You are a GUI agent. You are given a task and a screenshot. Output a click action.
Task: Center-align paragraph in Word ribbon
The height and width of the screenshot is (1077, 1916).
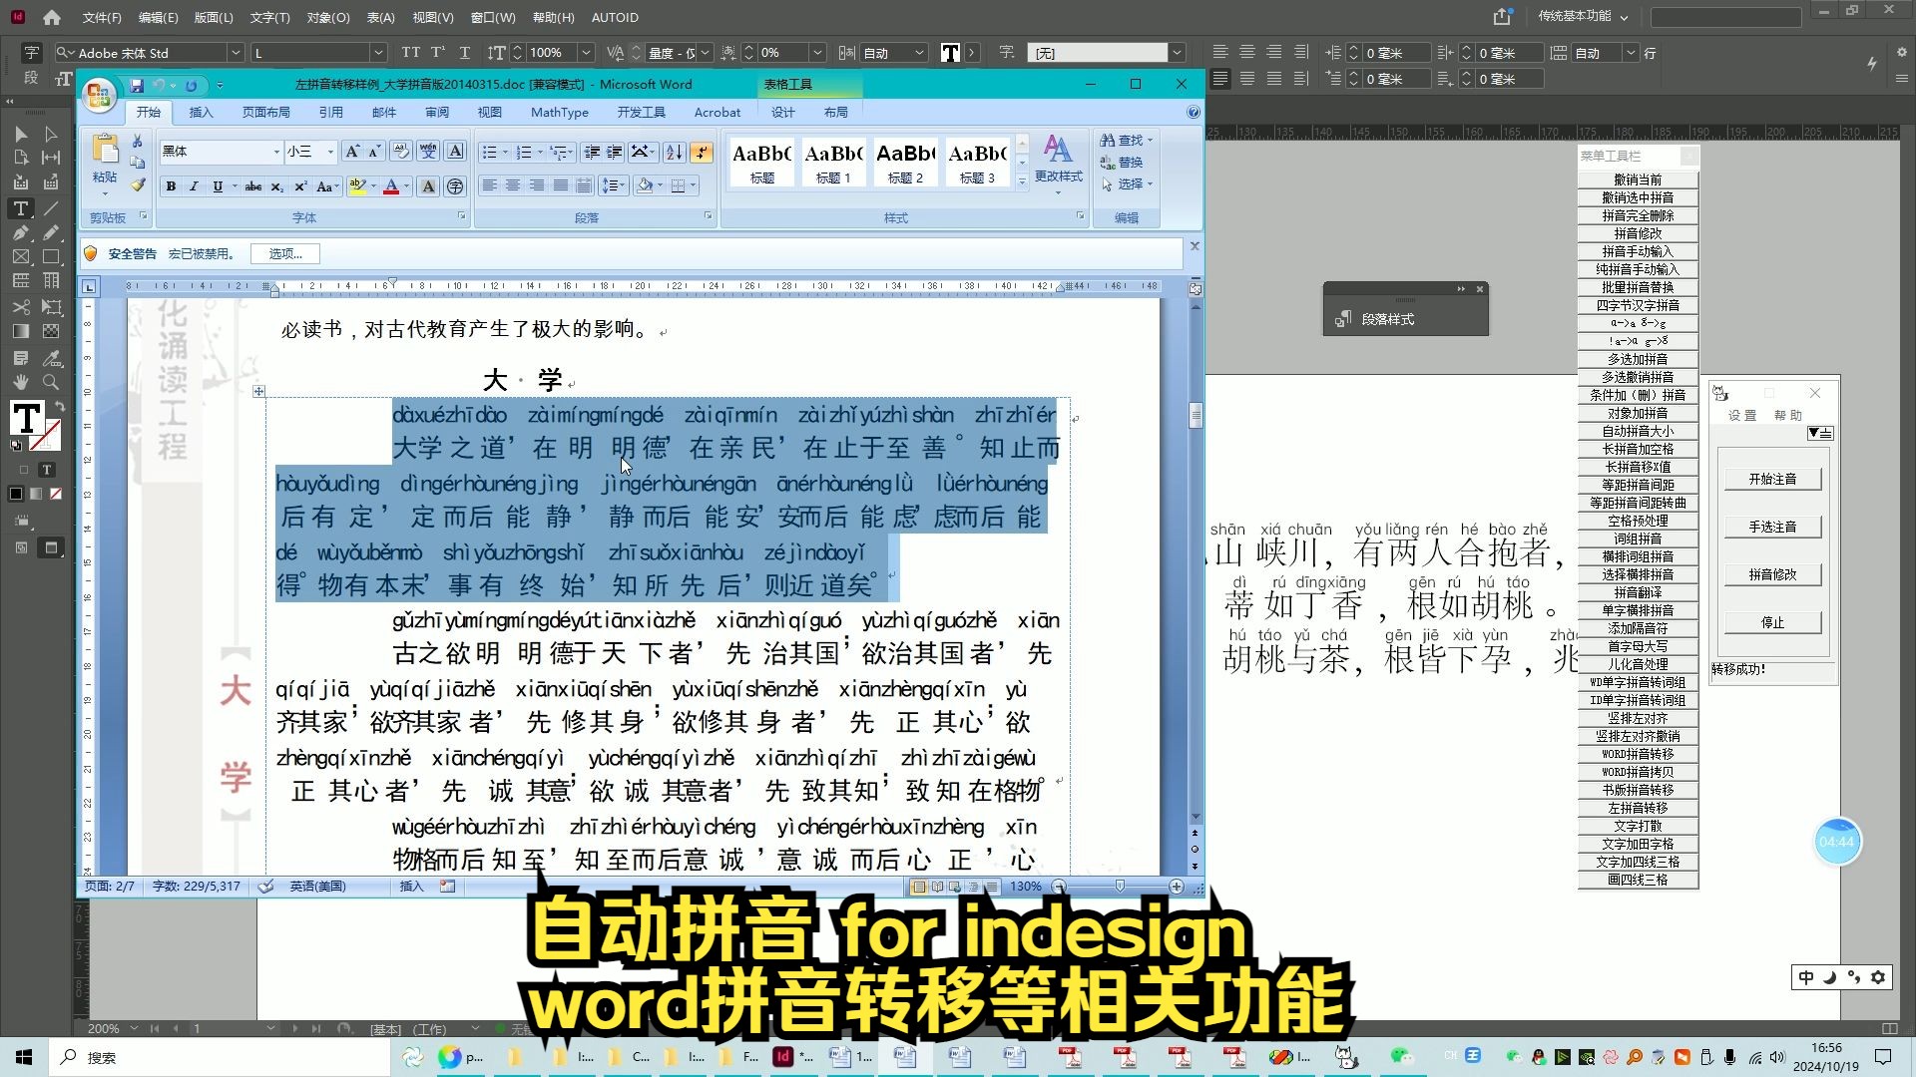click(513, 185)
